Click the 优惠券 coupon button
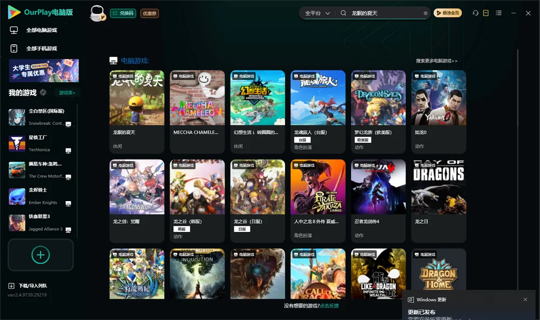Viewport: 540px width, 320px height. (150, 14)
